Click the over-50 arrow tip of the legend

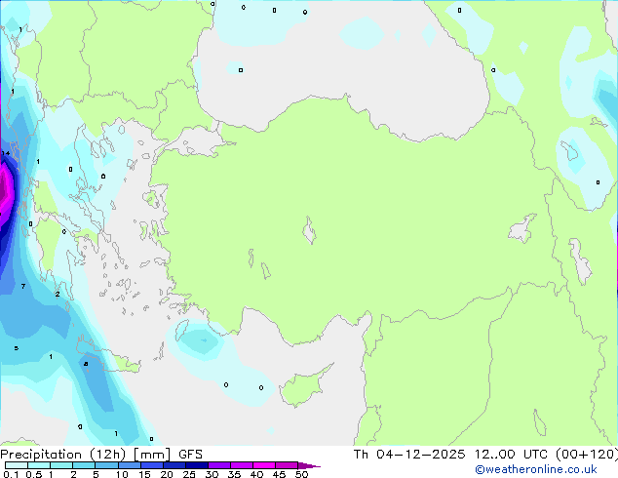click(309, 465)
